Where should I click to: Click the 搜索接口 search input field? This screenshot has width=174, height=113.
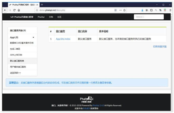coord(149,17)
